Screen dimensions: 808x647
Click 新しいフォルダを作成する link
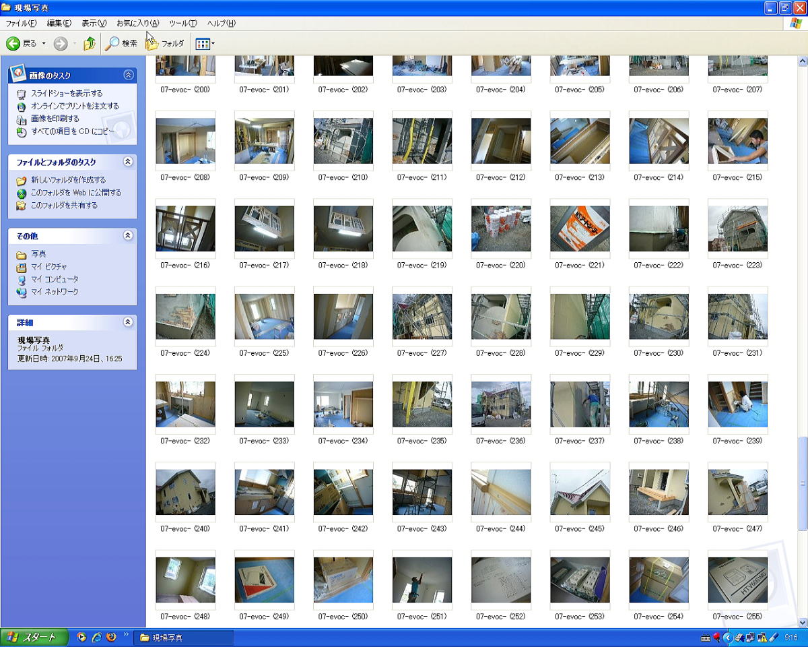[x=68, y=180]
